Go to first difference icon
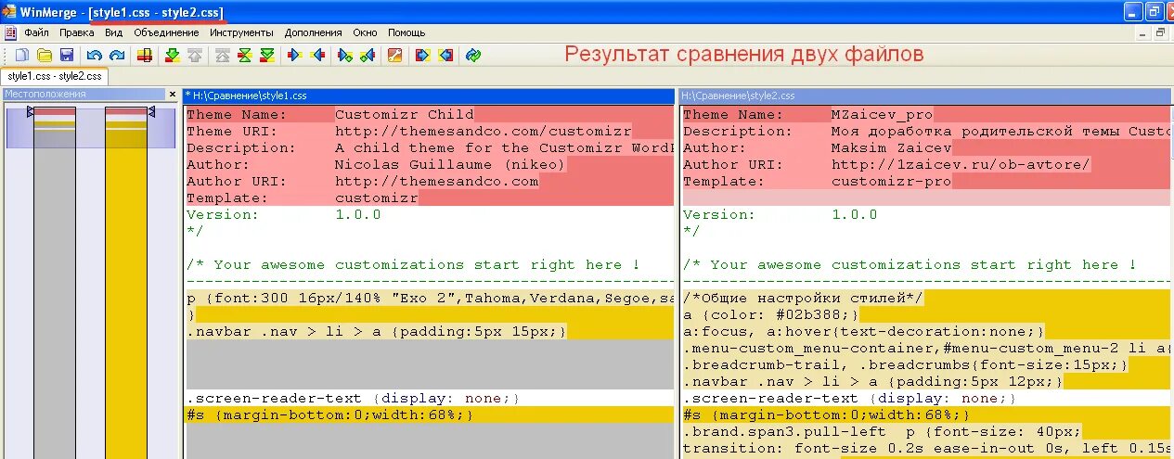 (x=223, y=55)
